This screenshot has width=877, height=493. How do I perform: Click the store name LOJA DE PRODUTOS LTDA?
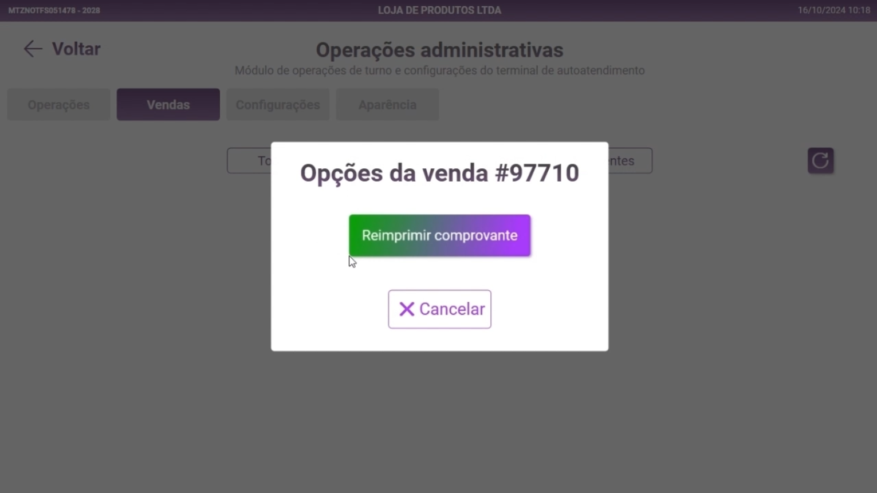click(439, 10)
